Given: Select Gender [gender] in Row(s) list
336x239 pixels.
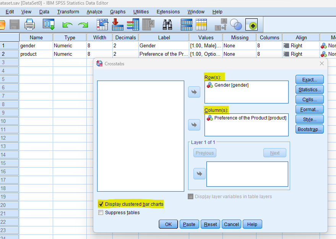Looking at the screenshot, I should [231, 85].
